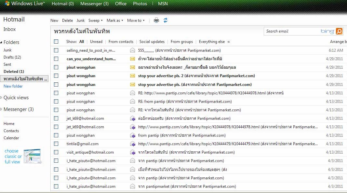Image resolution: width=347 pixels, height=193 pixels.
Task: Click replied icon of tintila@gmail.com message
Action: (133, 144)
